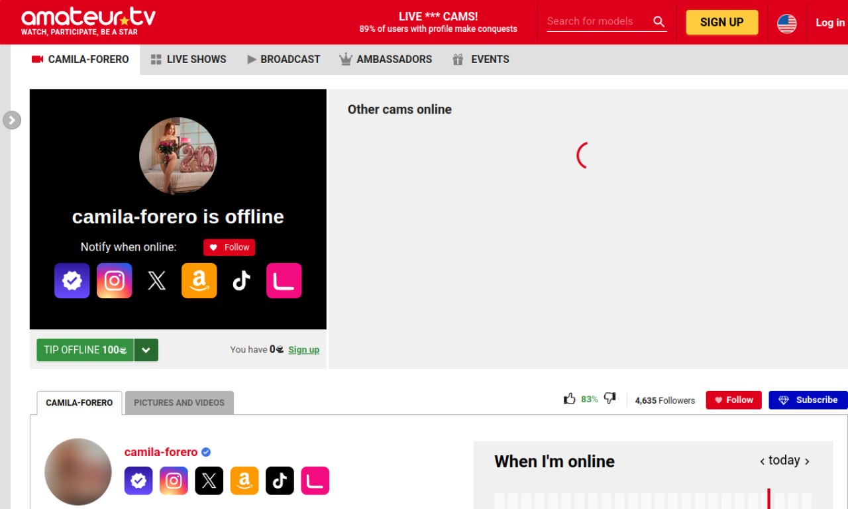Expand the collapsed left sidebar arrow
Screen dimensions: 848x509
[x=12, y=120]
